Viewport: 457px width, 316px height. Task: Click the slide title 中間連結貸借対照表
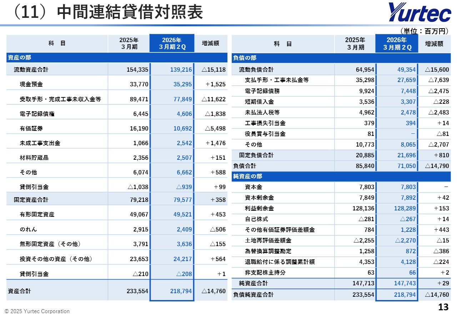130,12
